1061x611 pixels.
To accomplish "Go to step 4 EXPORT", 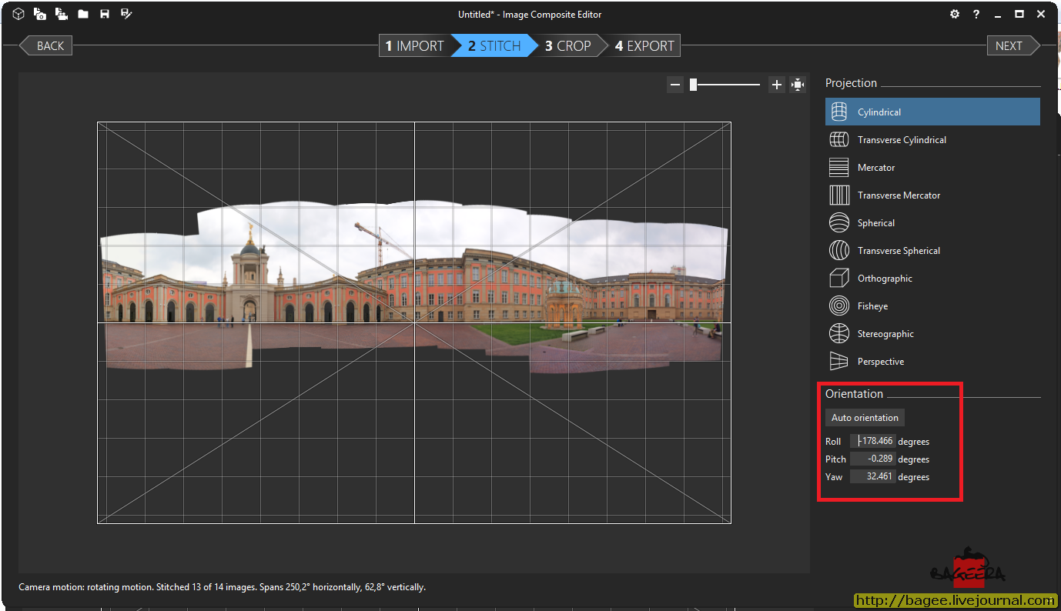I will click(x=644, y=46).
